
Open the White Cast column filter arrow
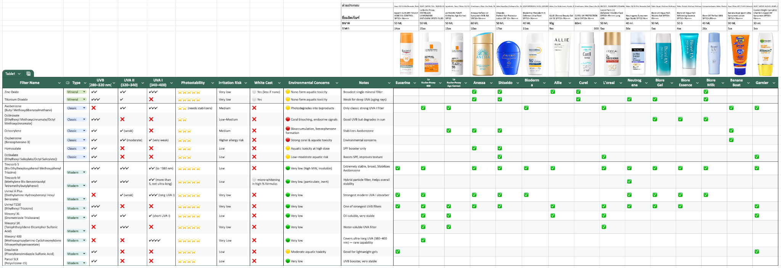(279, 83)
